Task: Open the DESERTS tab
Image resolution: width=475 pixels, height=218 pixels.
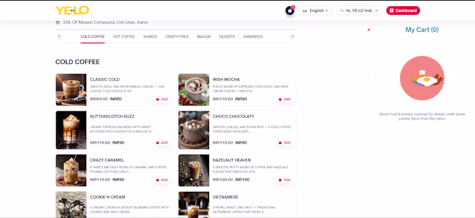Action: pyautogui.click(x=227, y=37)
